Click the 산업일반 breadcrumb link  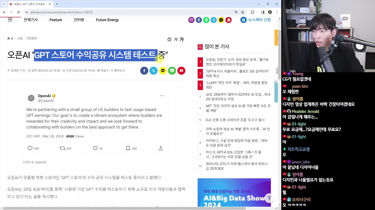(x=32, y=38)
